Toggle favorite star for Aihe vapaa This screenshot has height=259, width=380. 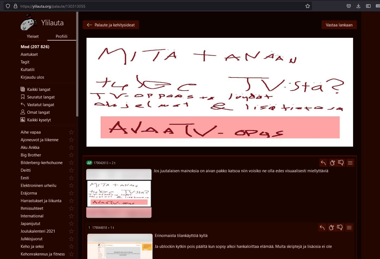pos(71,132)
